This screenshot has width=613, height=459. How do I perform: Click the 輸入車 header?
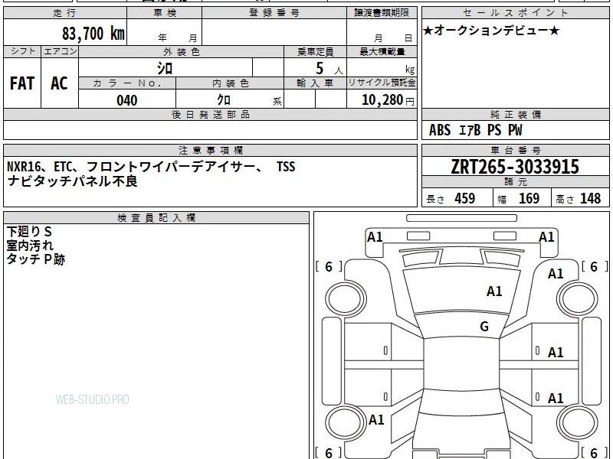tap(315, 83)
